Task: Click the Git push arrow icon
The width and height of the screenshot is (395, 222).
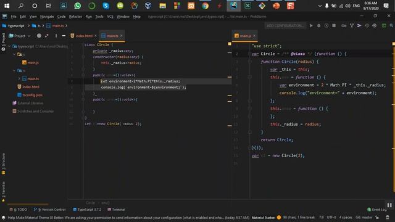Action: (x=359, y=26)
